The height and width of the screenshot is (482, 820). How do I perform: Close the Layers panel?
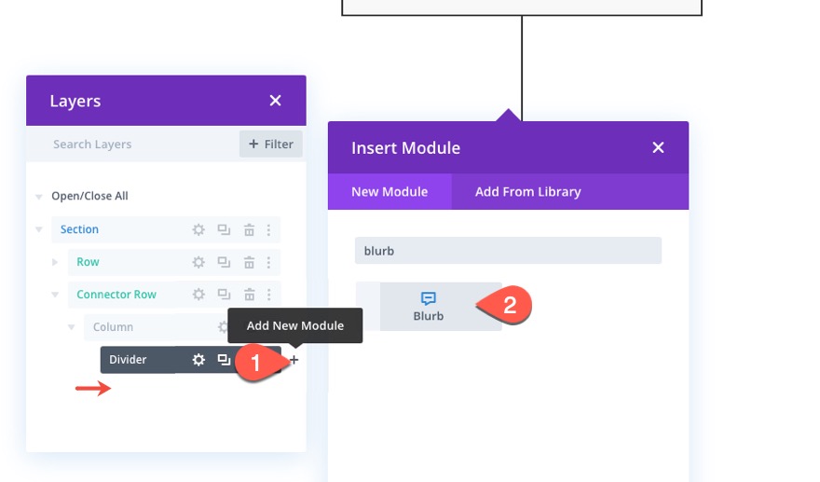275,101
